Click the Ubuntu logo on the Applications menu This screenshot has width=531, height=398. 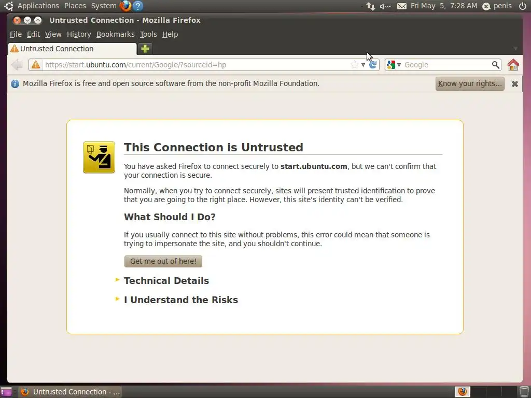coord(9,6)
